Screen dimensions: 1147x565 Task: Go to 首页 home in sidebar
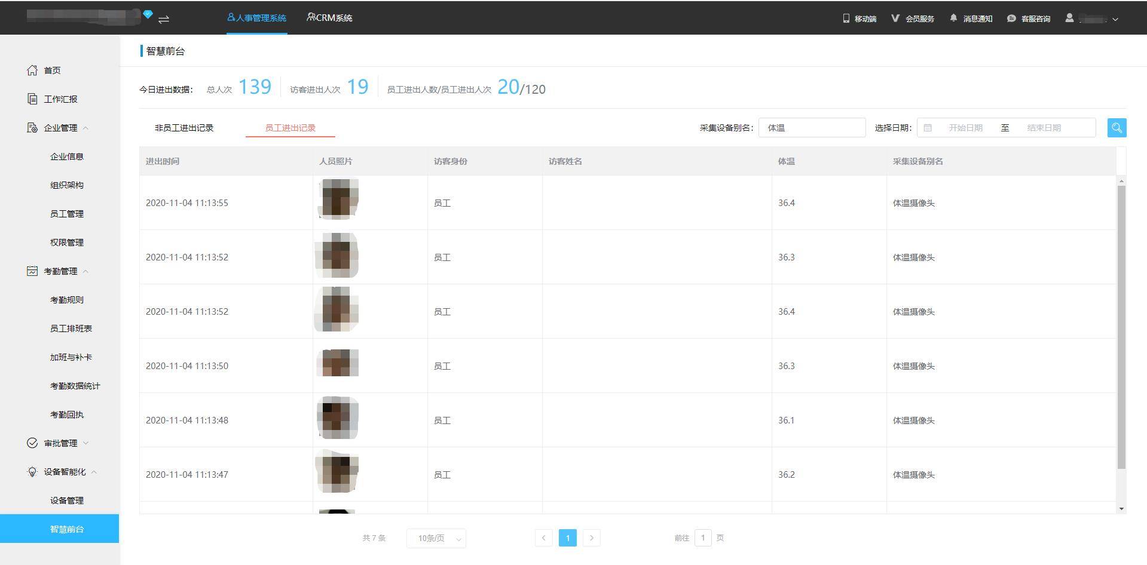(51, 70)
